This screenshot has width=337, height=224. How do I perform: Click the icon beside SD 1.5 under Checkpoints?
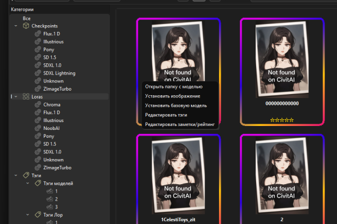38,57
